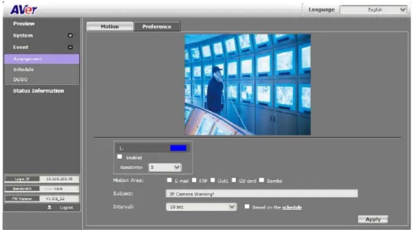
Task: Open the Language dropdown
Action: coord(373,10)
